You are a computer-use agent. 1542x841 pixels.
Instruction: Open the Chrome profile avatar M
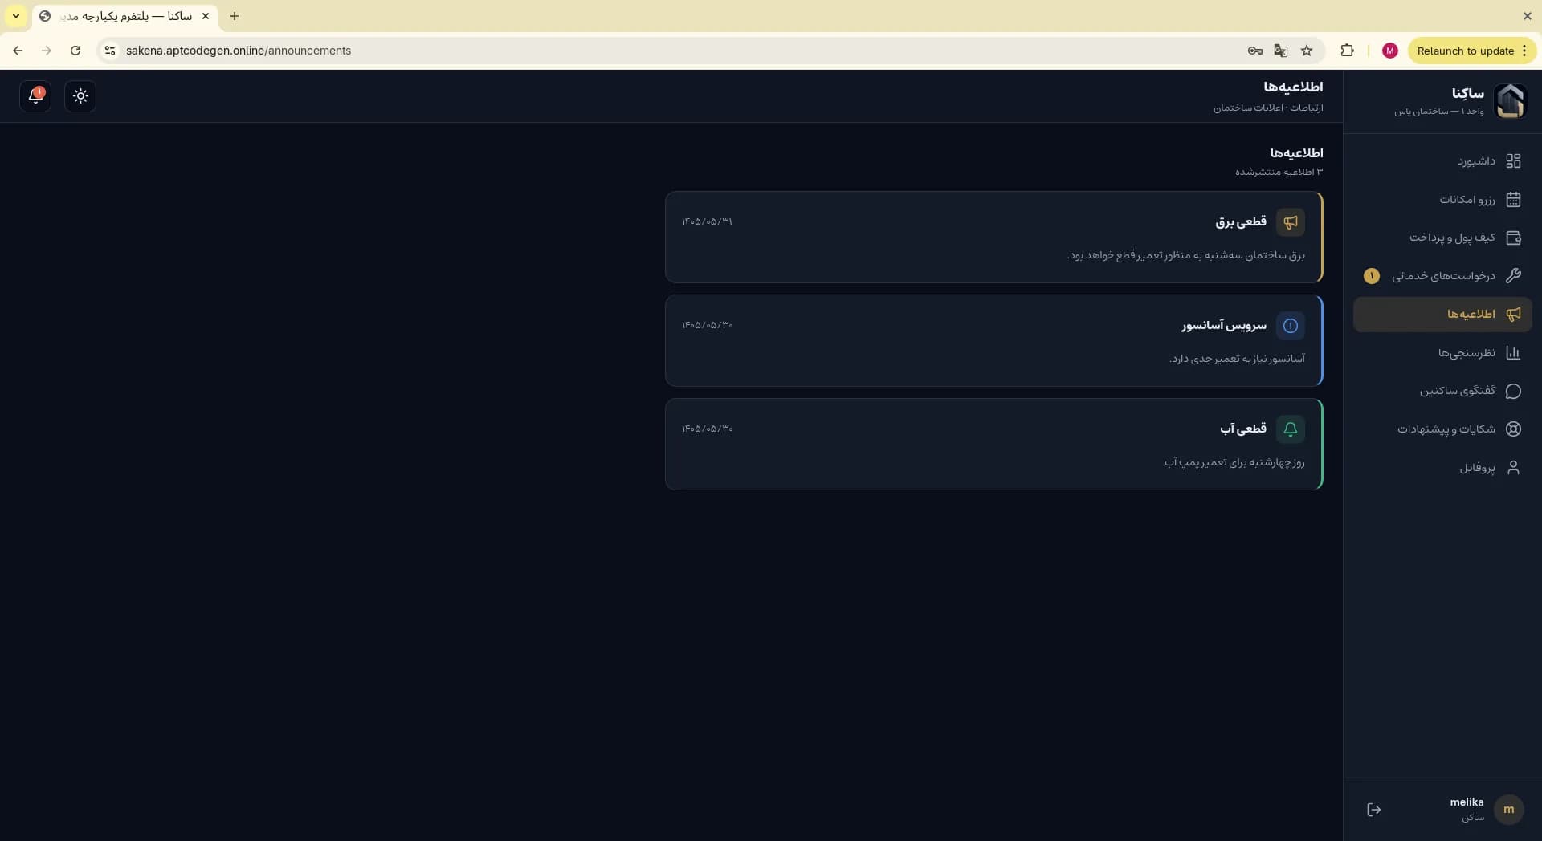(x=1390, y=51)
